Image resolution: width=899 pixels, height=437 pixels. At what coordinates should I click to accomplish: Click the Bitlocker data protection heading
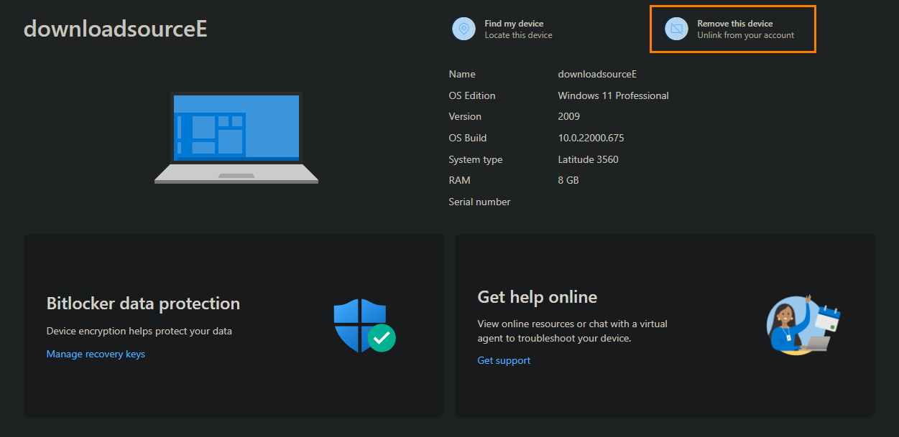143,304
